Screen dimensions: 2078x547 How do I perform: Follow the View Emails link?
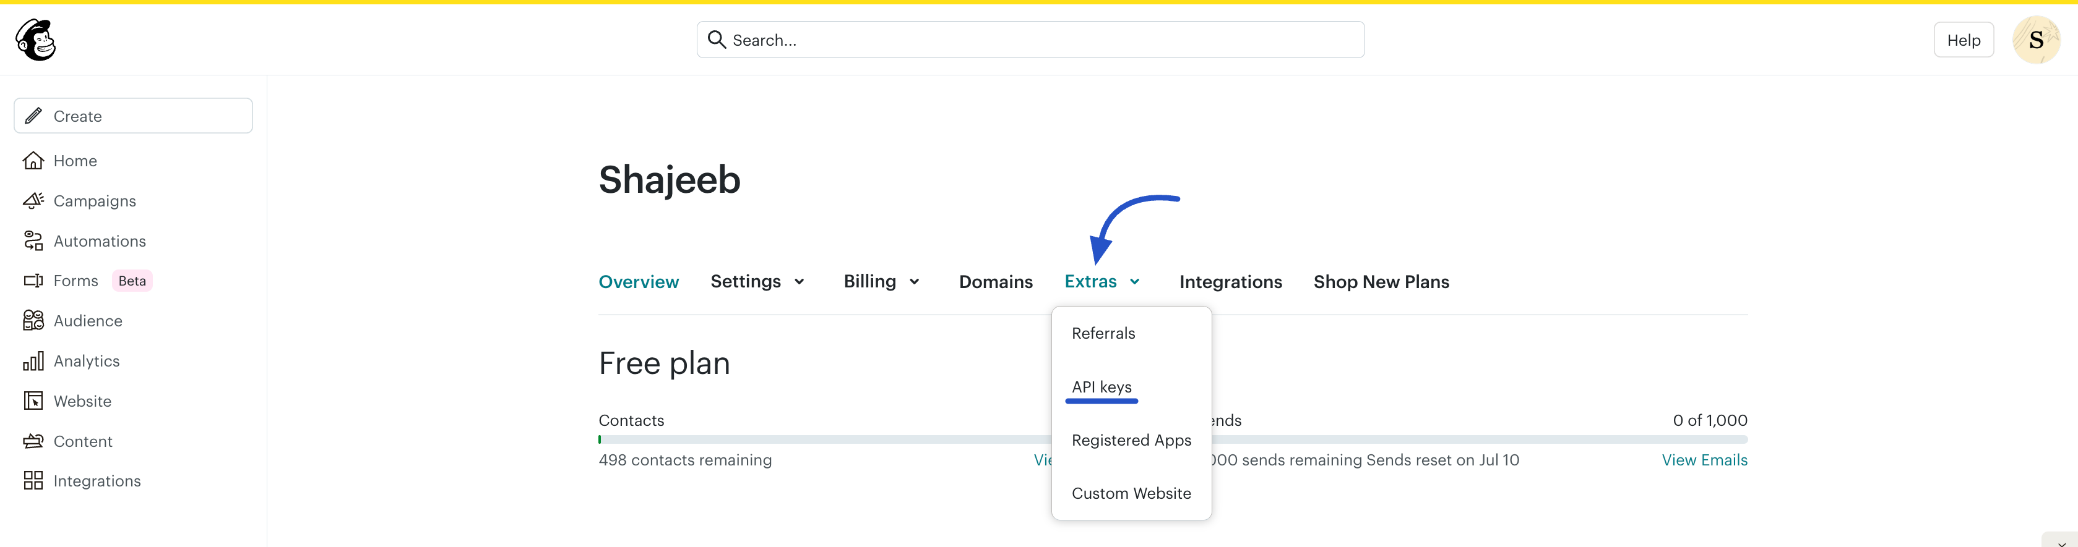(1704, 460)
